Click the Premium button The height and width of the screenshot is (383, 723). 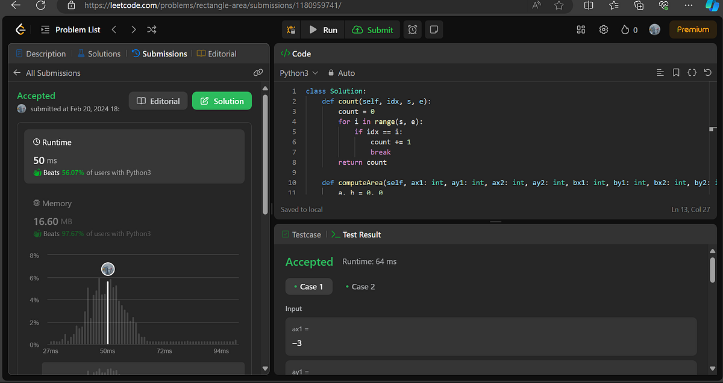click(x=693, y=29)
